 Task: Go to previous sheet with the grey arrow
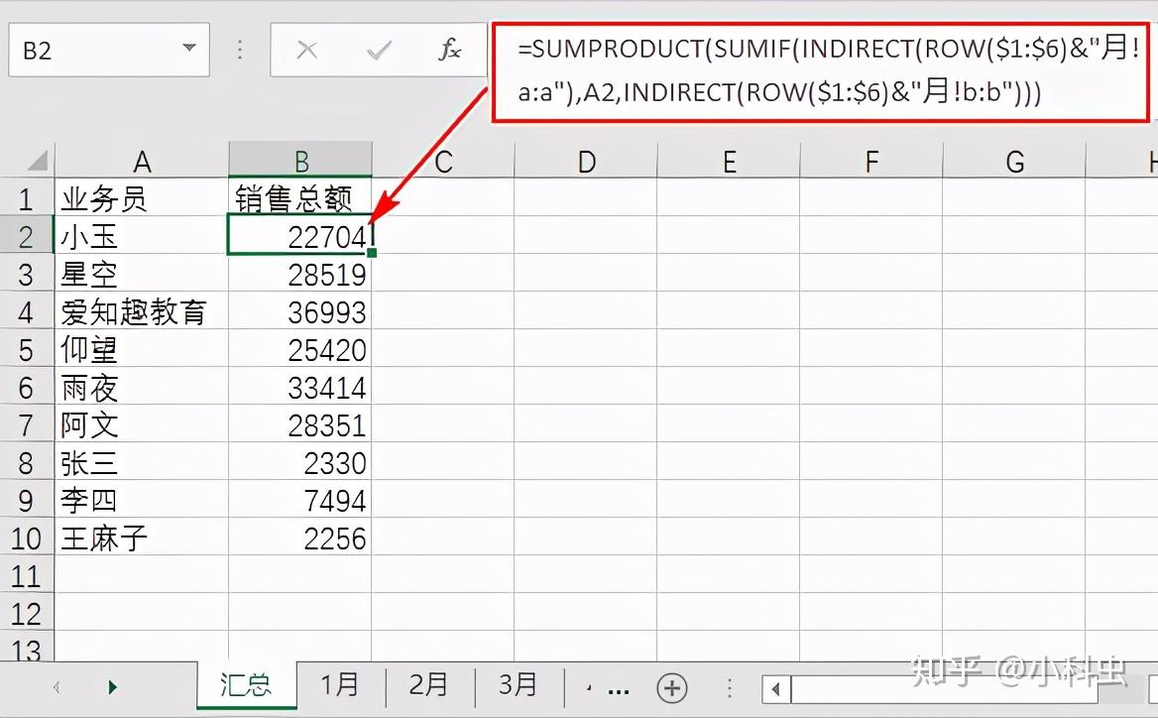[57, 687]
